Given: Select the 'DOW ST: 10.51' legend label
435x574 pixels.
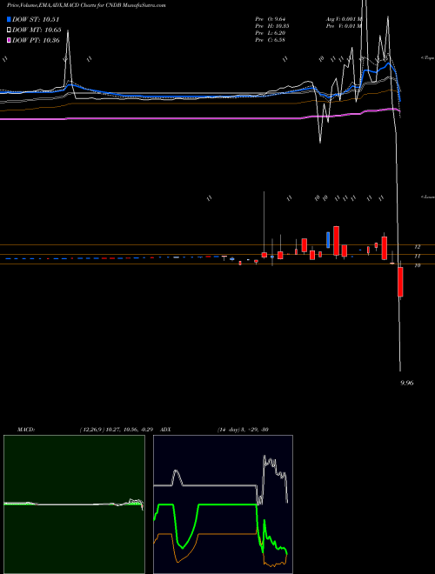Looking at the screenshot, I should pos(36,19).
